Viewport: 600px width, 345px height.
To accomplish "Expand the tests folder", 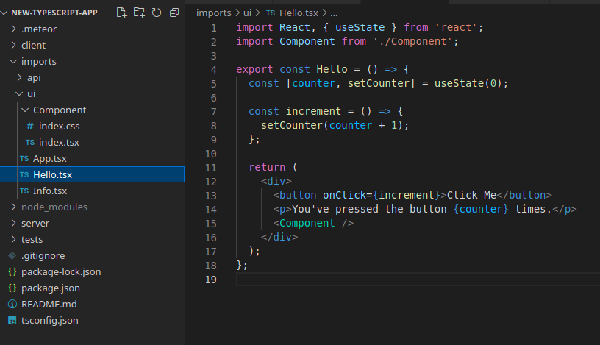I will 13,239.
